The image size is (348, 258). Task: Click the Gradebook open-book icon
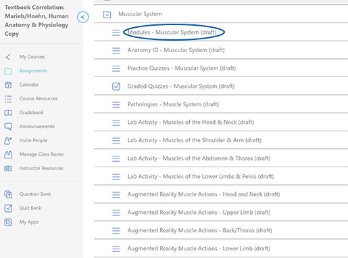tap(8, 112)
